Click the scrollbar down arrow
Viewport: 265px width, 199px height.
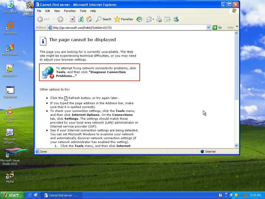click(x=237, y=145)
